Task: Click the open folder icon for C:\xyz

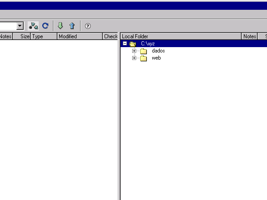Action: [x=133, y=44]
